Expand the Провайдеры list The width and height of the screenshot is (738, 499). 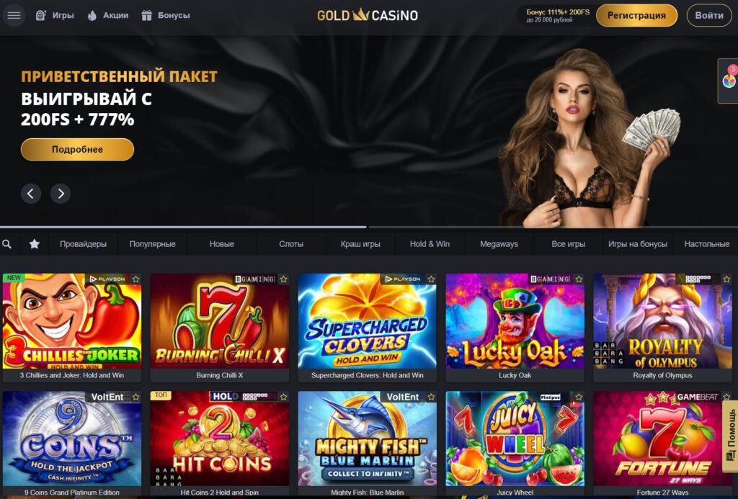click(x=84, y=244)
